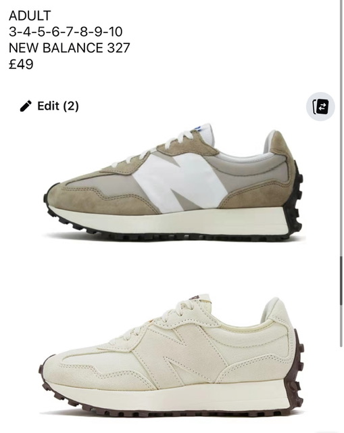Click the pencil edit icon

(x=26, y=106)
